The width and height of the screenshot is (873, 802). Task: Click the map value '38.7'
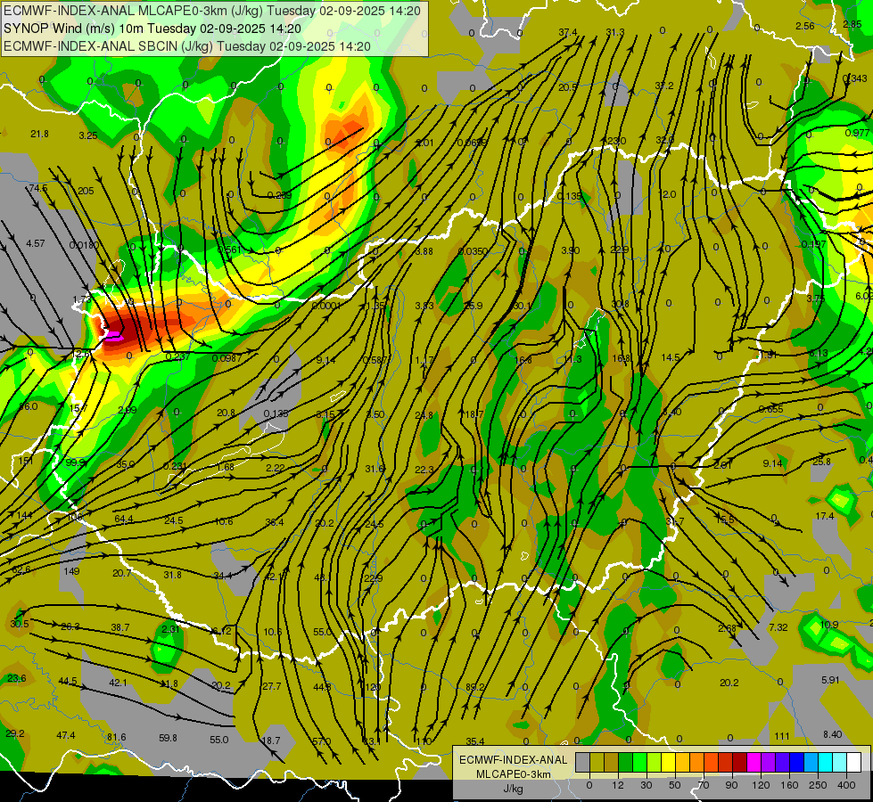coord(120,627)
